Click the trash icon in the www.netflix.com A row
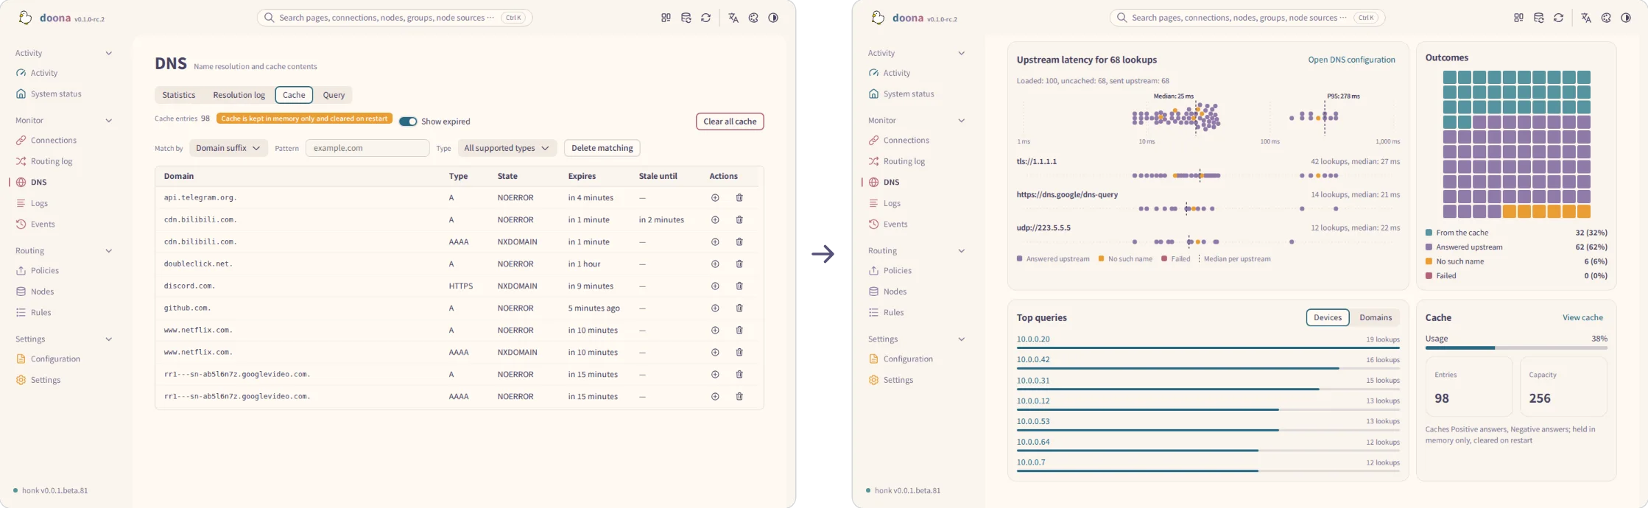 click(x=739, y=330)
